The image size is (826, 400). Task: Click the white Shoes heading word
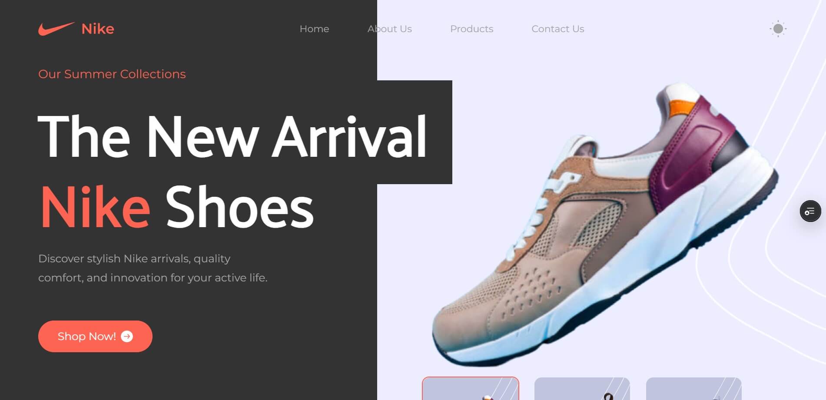[239, 207]
